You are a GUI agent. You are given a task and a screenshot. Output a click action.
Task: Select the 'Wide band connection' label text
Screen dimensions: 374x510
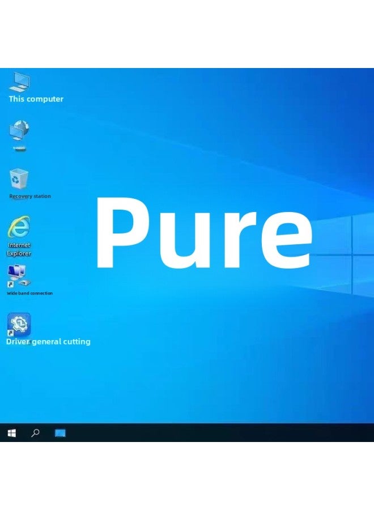point(30,294)
